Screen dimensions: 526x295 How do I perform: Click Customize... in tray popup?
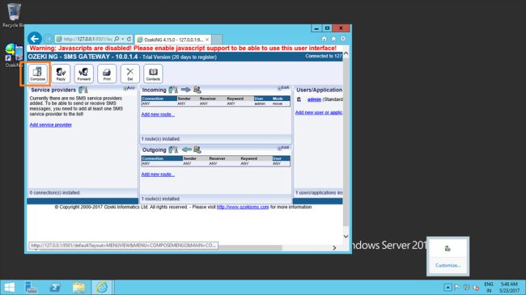[448, 265]
